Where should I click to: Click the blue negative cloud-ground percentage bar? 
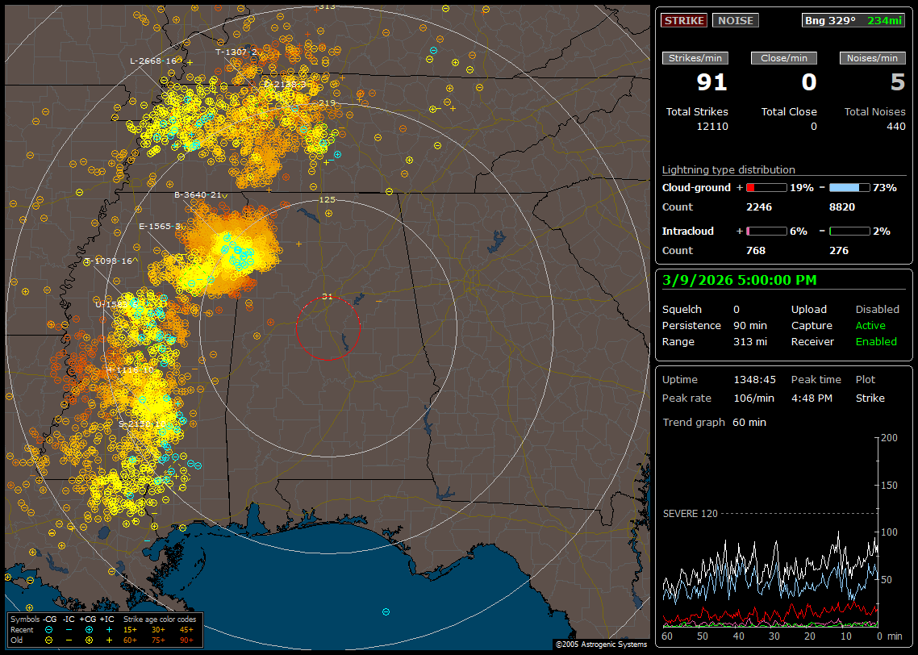[x=849, y=187]
